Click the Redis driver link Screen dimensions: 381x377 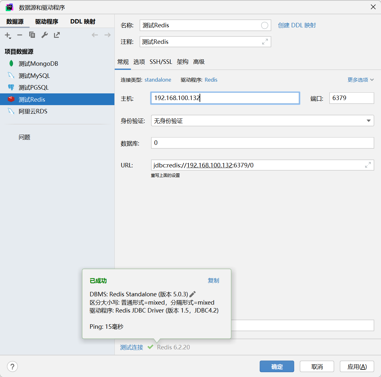211,80
